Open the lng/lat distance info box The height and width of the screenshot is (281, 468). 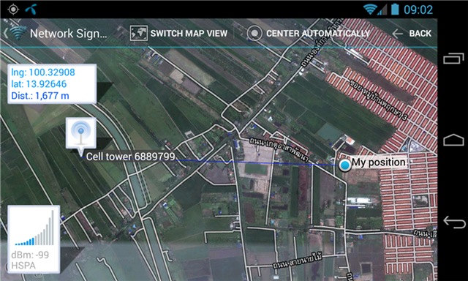click(x=52, y=84)
